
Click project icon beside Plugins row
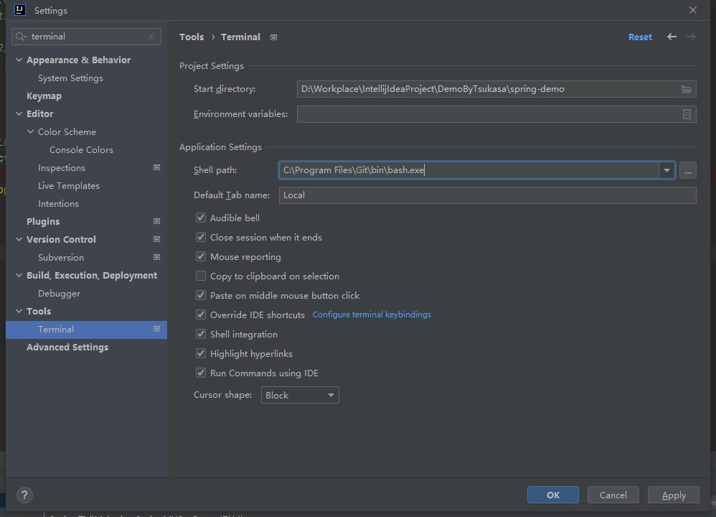pos(156,221)
